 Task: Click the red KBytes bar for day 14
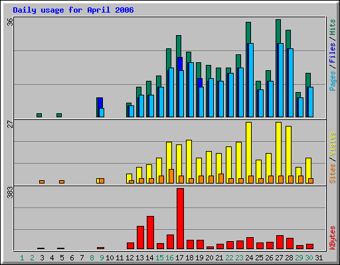pos(150,233)
